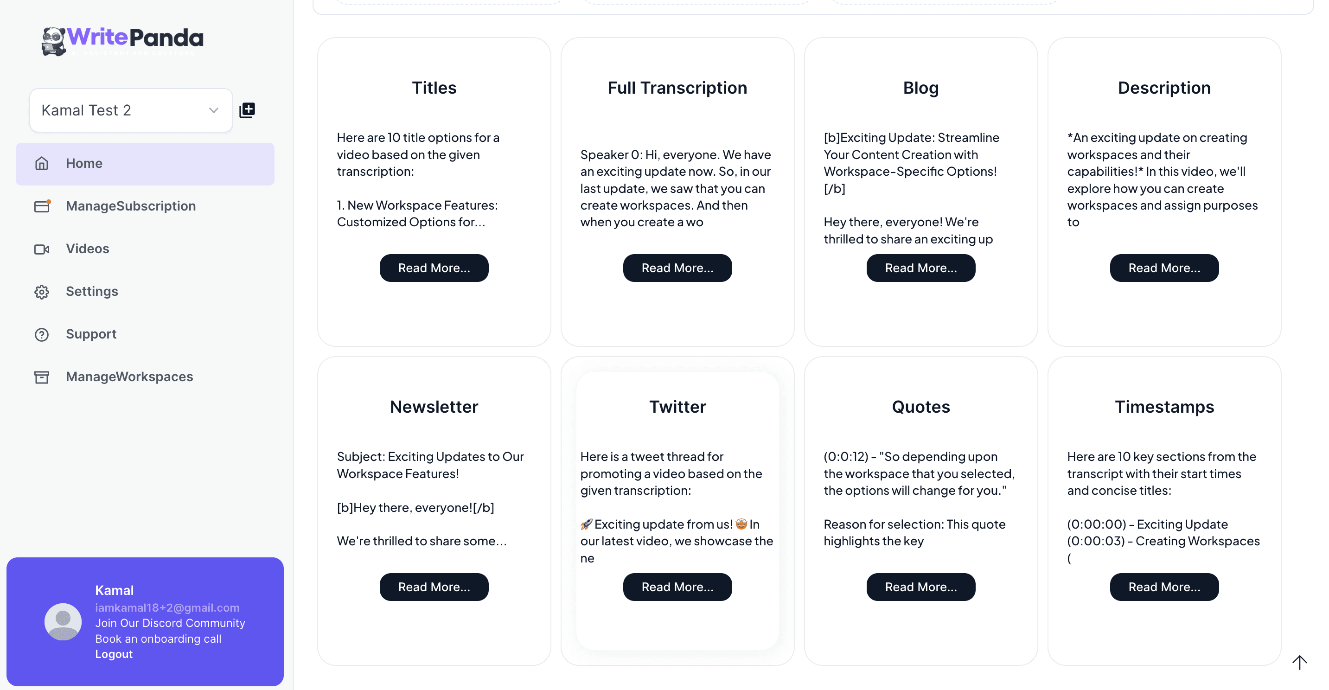Viewport: 1329px width, 690px height.
Task: Read more of the Titles card
Action: point(434,268)
